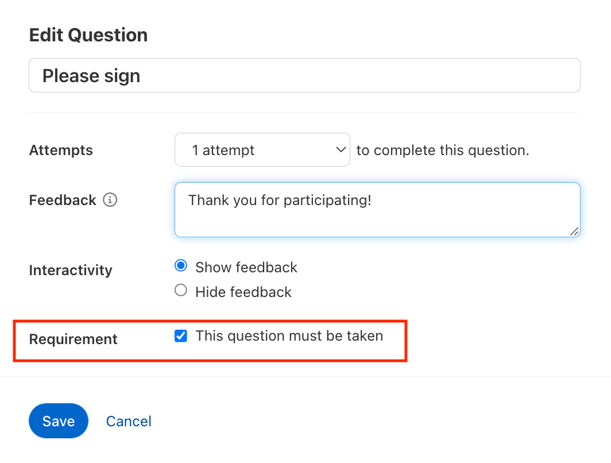This screenshot has width=611, height=463.
Task: Click the "This question must be taken" label
Action: click(289, 336)
